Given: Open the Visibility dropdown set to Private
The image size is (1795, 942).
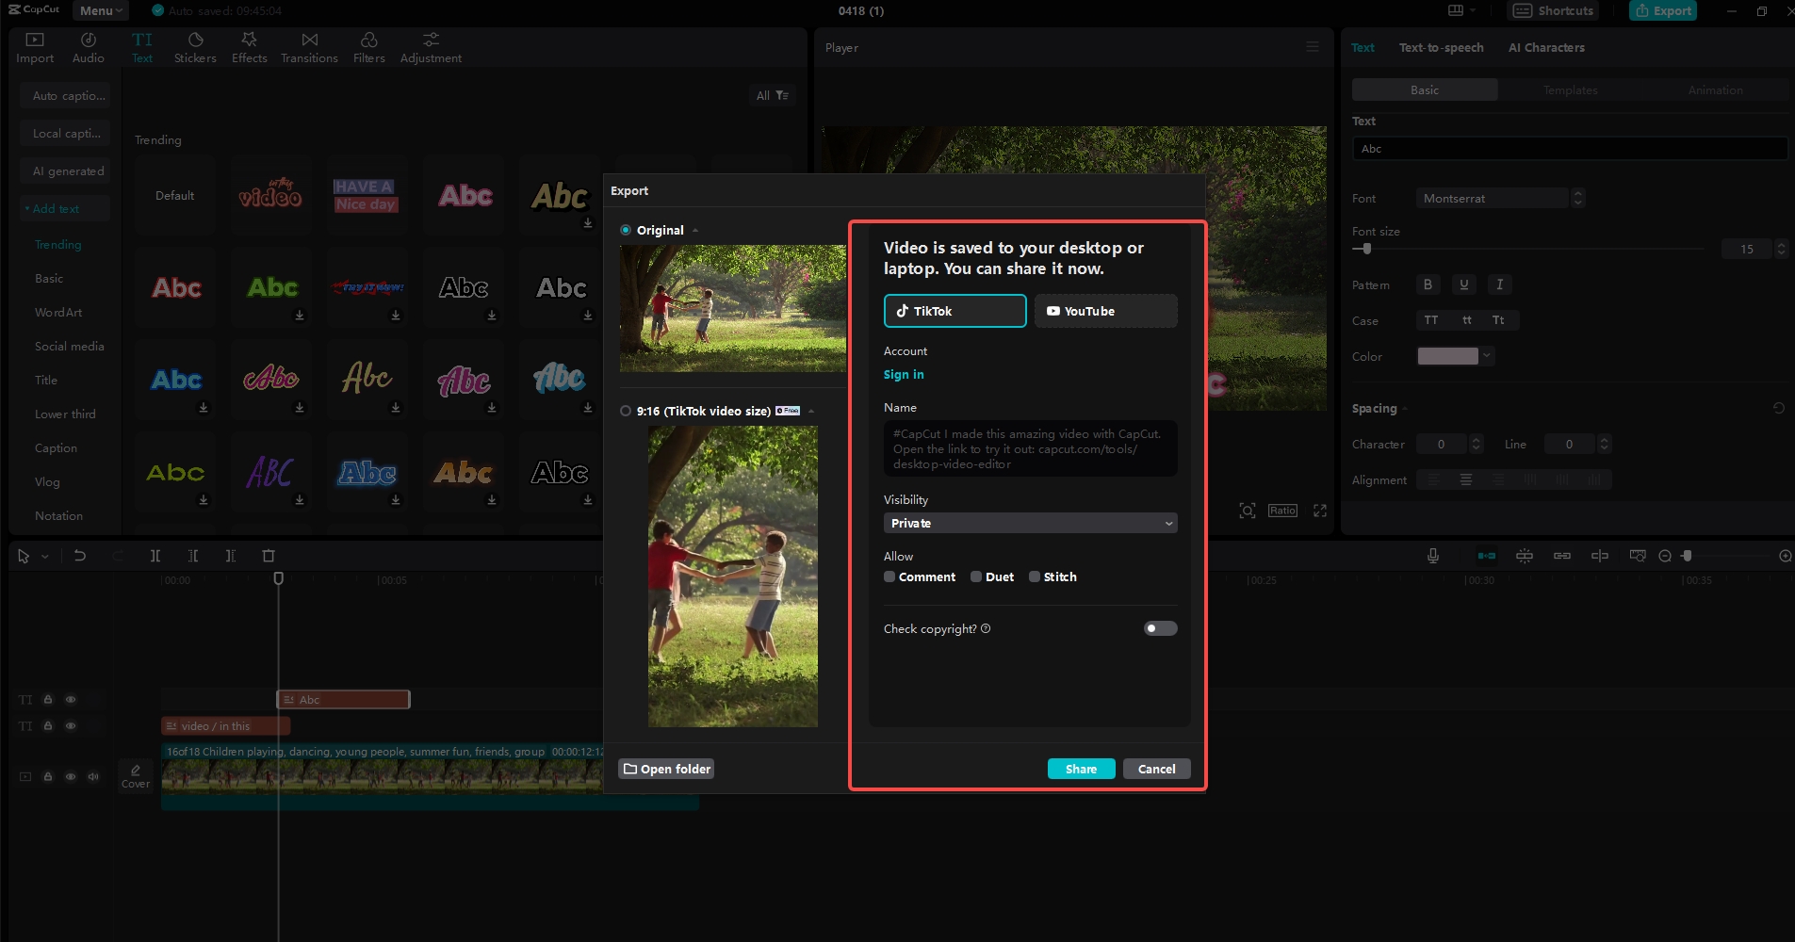Looking at the screenshot, I should point(1029,523).
